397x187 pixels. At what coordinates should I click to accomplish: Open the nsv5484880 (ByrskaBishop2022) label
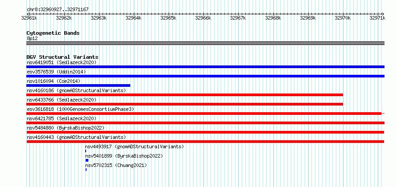pos(66,128)
